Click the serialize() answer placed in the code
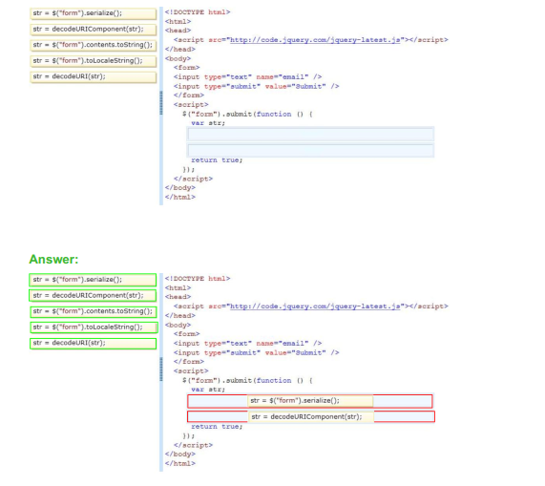Image resolution: width=545 pixels, height=486 pixels. tap(310, 401)
